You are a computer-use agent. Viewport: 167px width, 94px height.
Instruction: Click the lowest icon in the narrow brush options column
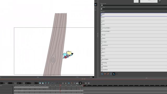click(96, 10)
